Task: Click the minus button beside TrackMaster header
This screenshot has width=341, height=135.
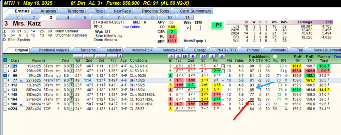Action: [x=275, y=56]
